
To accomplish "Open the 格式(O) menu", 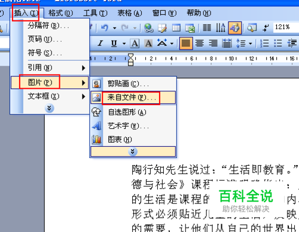I will [x=60, y=13].
